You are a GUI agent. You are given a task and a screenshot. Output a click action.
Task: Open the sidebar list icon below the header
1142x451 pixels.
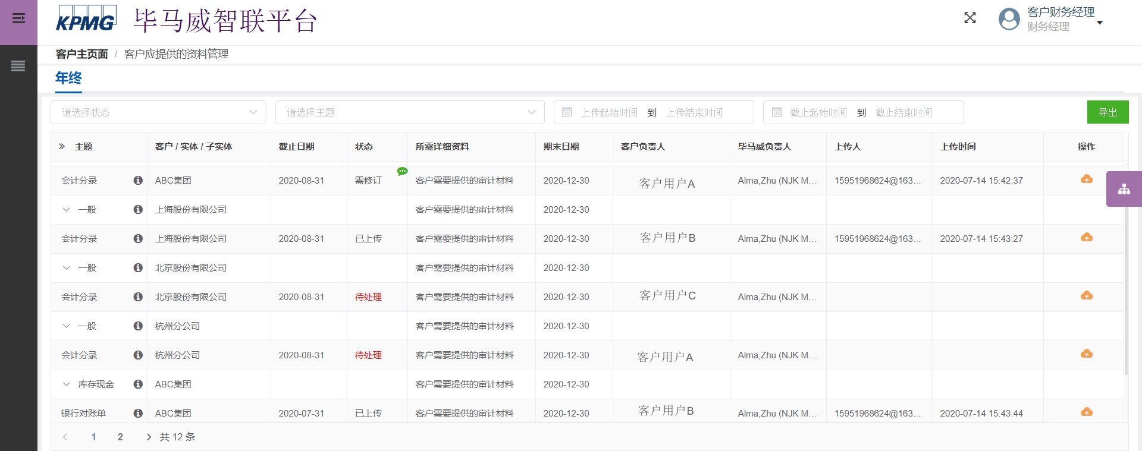(x=18, y=66)
